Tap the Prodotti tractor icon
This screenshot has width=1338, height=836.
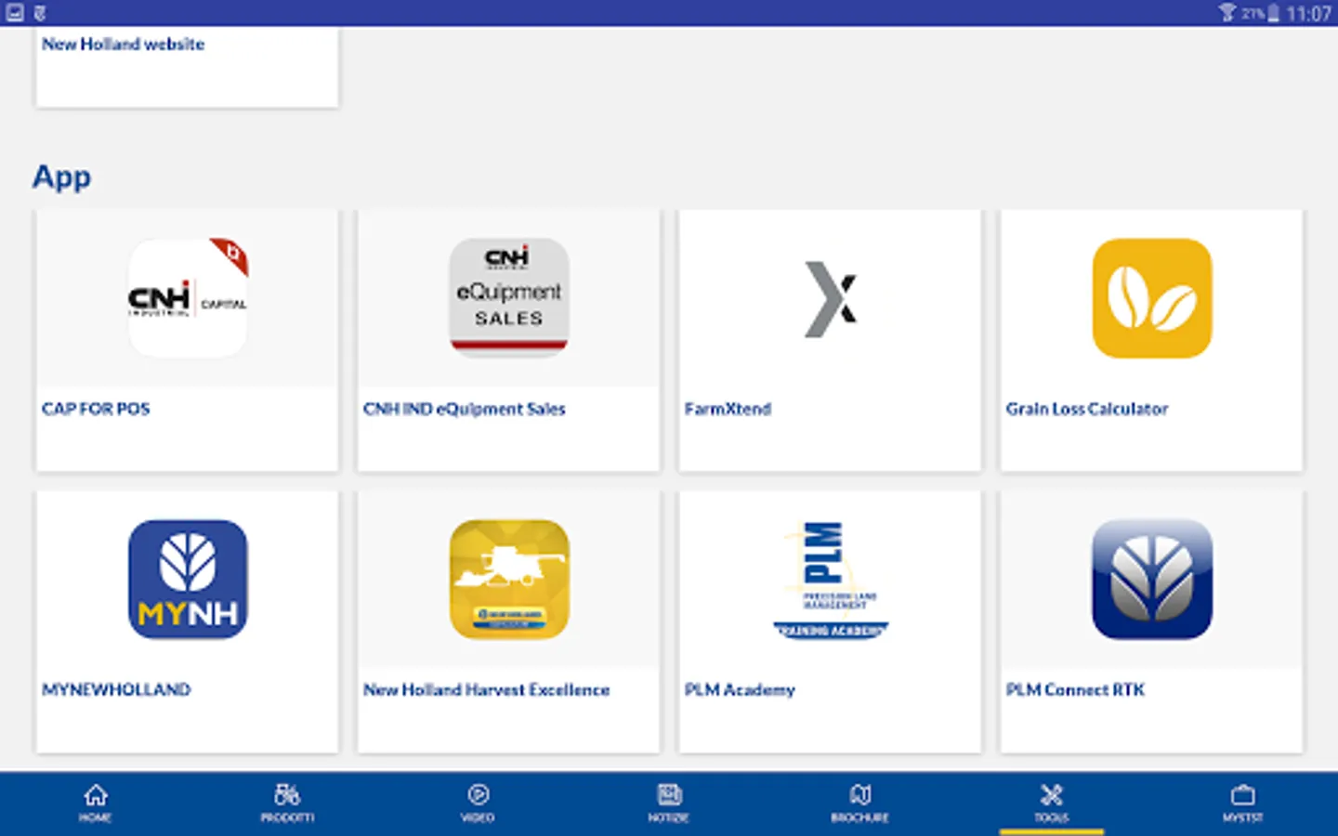[287, 795]
